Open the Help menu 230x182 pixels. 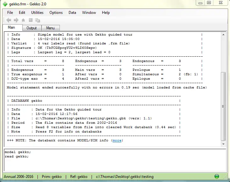[x=106, y=13]
